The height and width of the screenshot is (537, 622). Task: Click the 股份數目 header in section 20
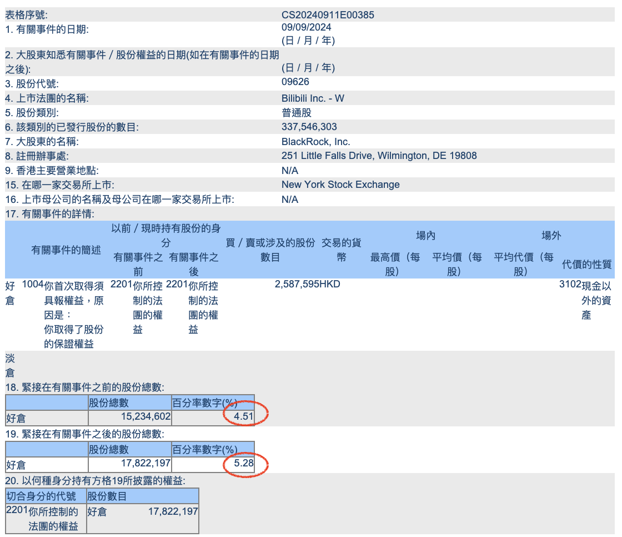107,496
